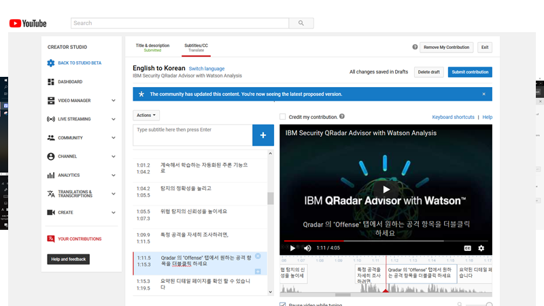Expand the Live Streaming section
Image resolution: width=544 pixels, height=306 pixels.
pos(114,119)
